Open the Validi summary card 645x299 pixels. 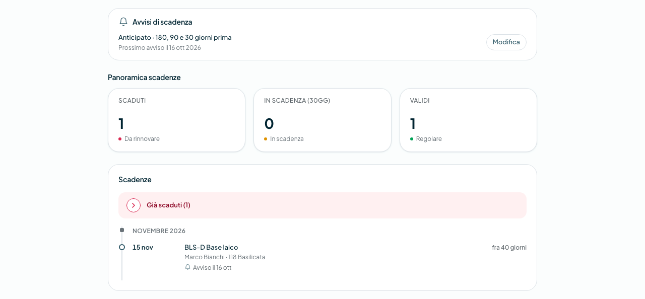pyautogui.click(x=468, y=120)
